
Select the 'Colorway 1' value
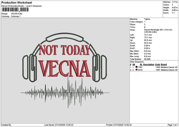(x=16, y=16)
